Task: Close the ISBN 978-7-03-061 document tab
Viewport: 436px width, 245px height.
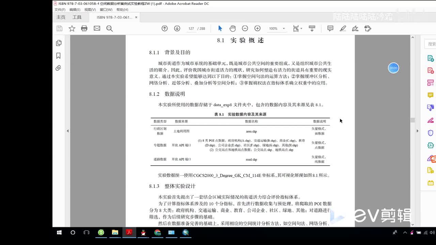Action: coord(136,17)
